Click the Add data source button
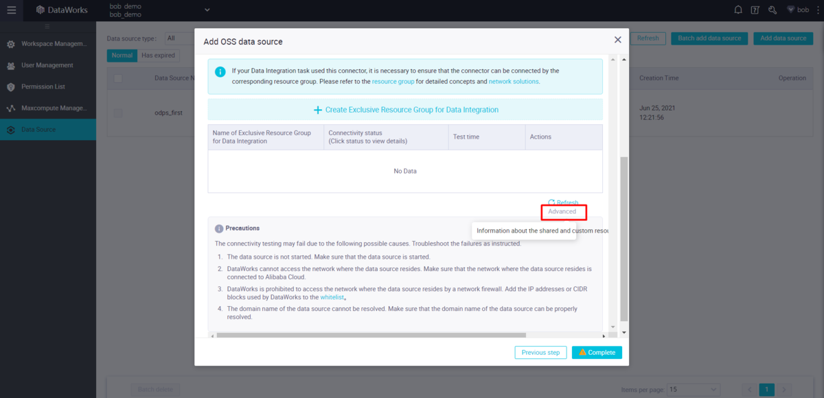The image size is (824, 398). click(783, 38)
